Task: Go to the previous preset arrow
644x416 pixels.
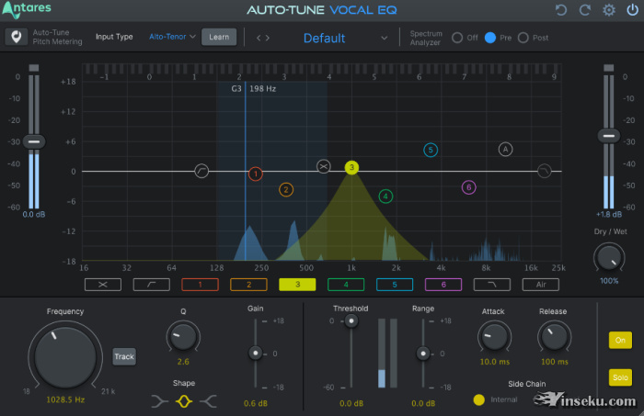Action: [x=259, y=38]
